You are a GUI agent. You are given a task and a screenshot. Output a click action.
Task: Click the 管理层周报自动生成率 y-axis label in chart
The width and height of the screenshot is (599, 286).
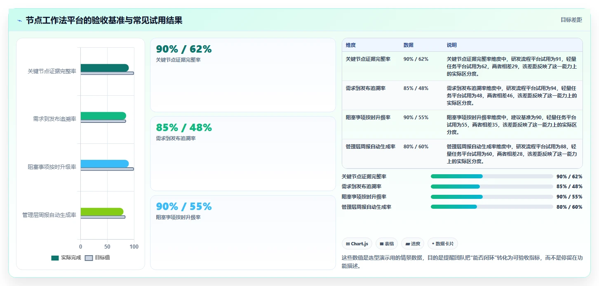tap(49, 215)
